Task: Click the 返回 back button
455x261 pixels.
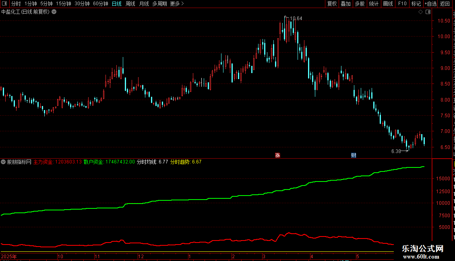Action: pyautogui.click(x=445, y=4)
